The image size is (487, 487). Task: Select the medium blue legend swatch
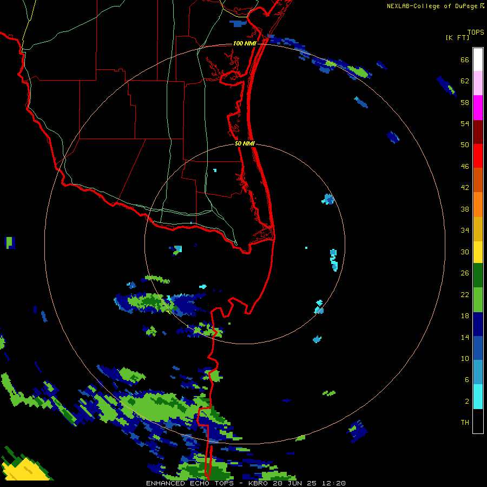pyautogui.click(x=478, y=348)
